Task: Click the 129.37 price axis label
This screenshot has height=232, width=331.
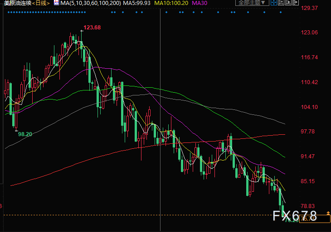Action: (309, 8)
